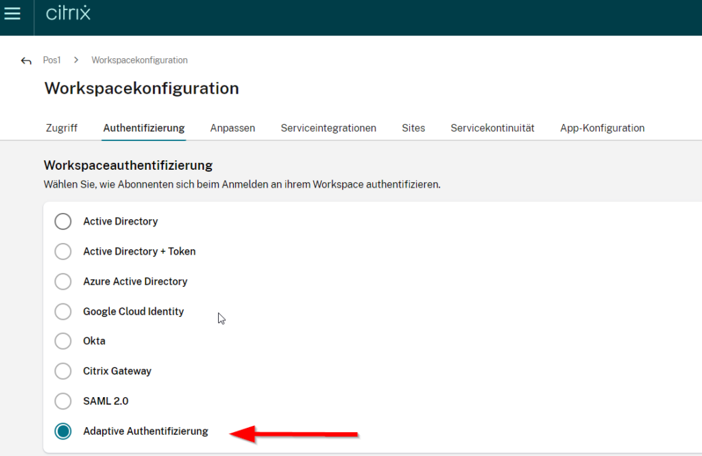Screen dimensions: 702x456
Task: Click the back arrow icon
Action: (x=26, y=61)
